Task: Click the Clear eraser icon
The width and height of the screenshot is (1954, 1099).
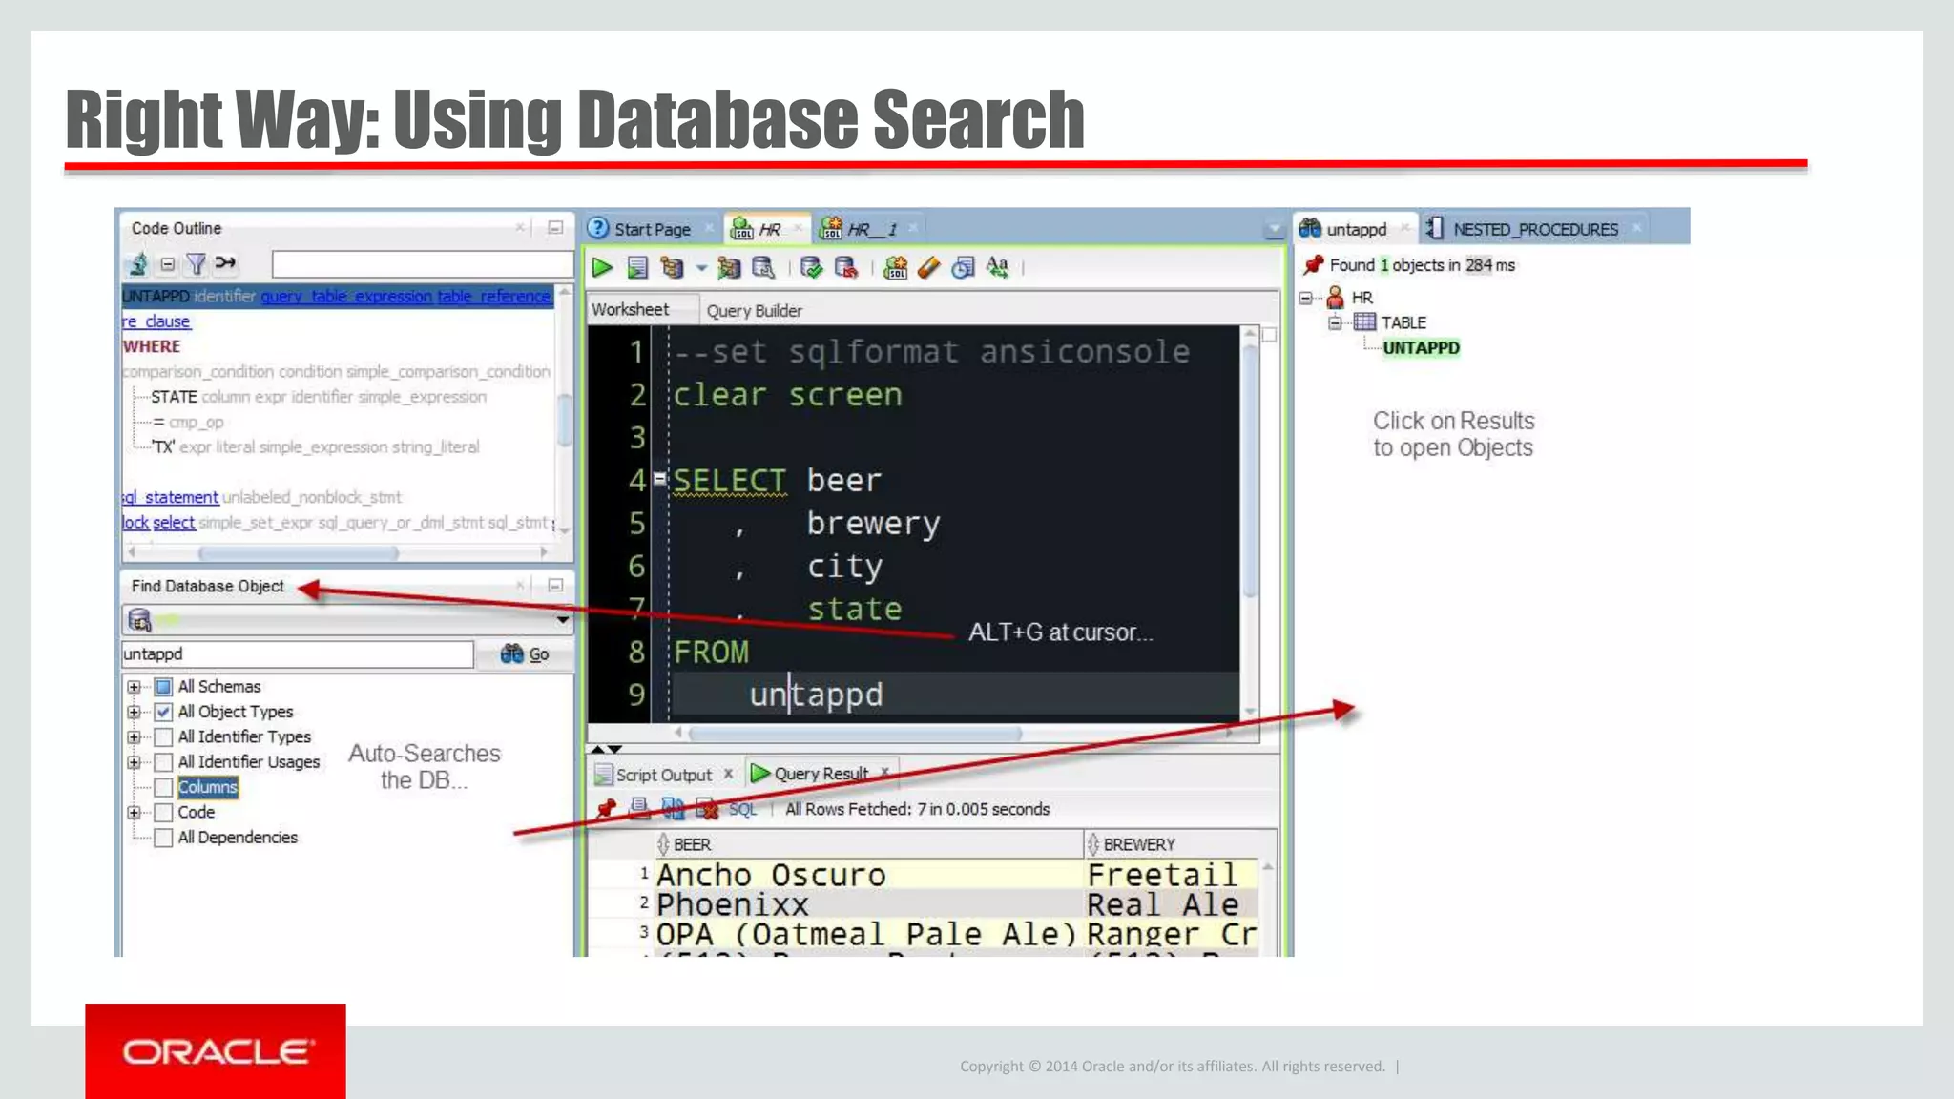Action: point(928,268)
